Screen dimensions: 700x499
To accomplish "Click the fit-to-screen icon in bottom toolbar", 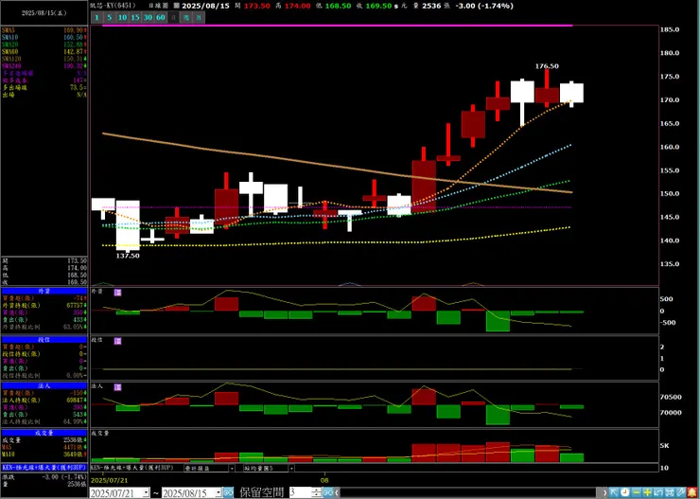I will point(670,492).
